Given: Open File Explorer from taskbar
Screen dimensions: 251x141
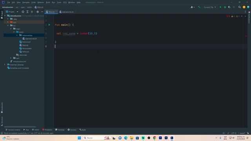Looking at the screenshot, I should tap(132, 138).
